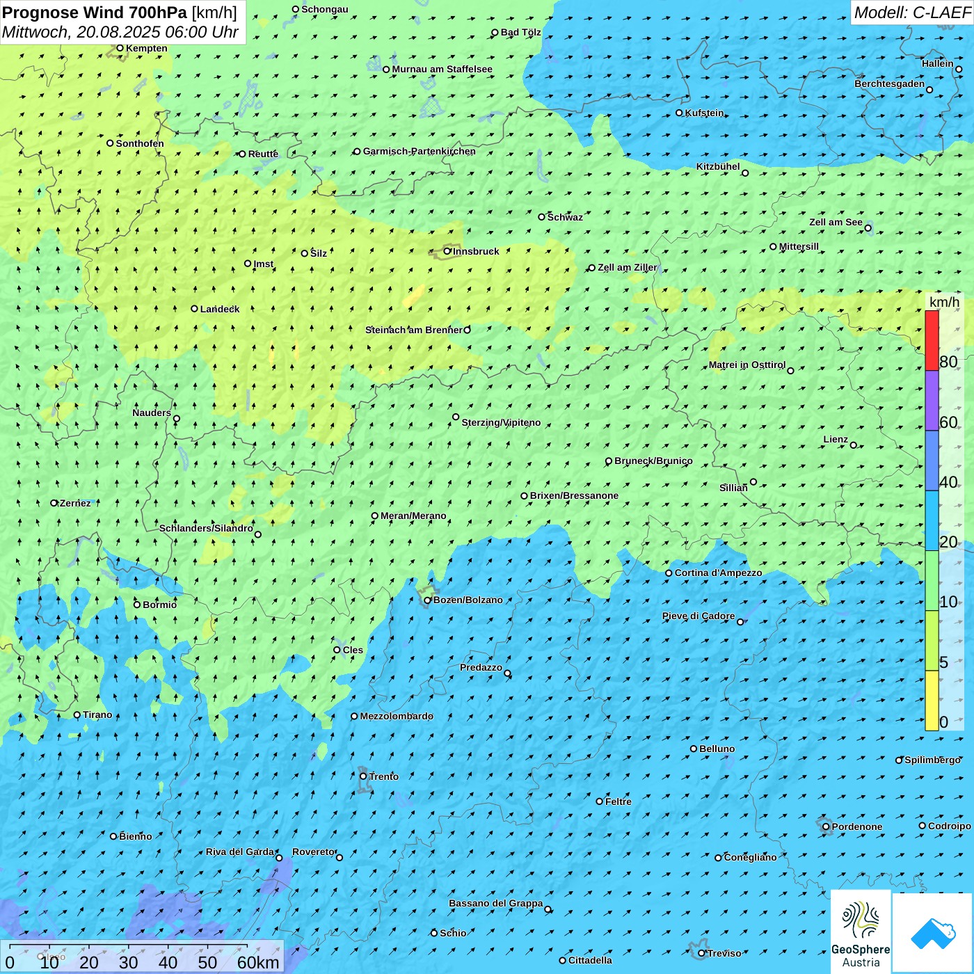Select the yellow 0 km/h legend color

932,701
